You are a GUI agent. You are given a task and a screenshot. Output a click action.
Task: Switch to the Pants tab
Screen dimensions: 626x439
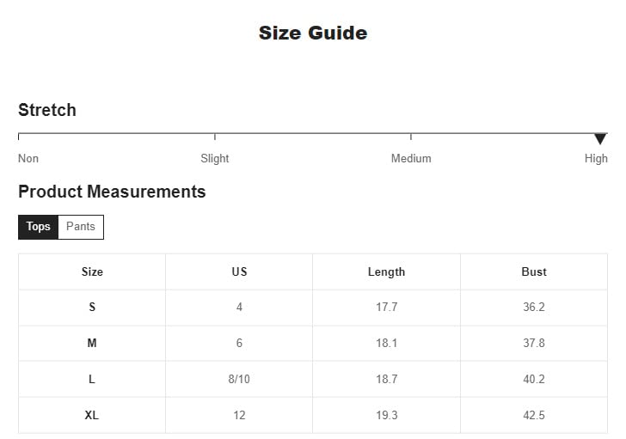[x=81, y=227]
